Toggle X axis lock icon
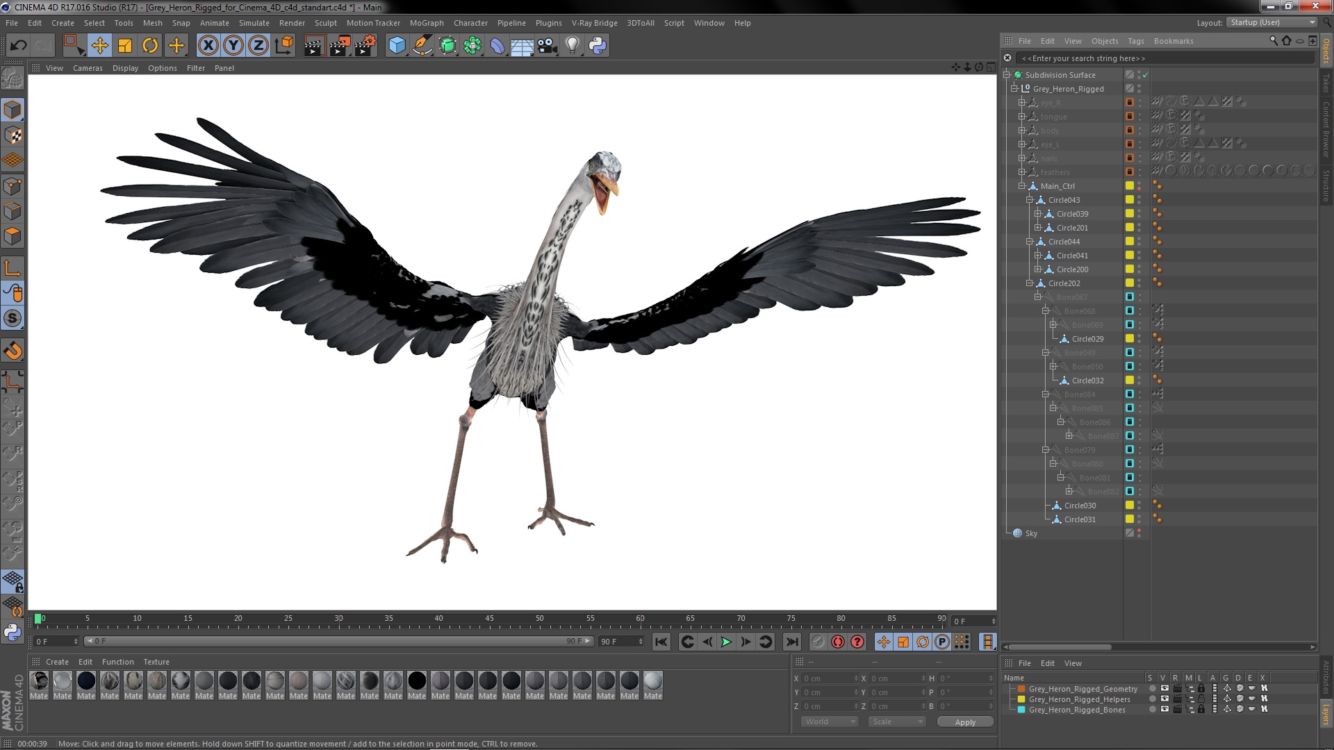This screenshot has height=750, width=1334. click(x=208, y=46)
